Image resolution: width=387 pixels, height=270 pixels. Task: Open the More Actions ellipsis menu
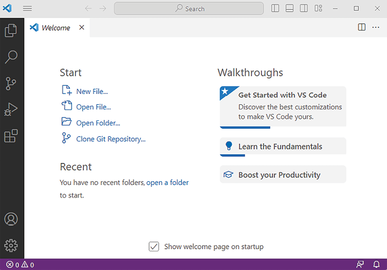376,28
